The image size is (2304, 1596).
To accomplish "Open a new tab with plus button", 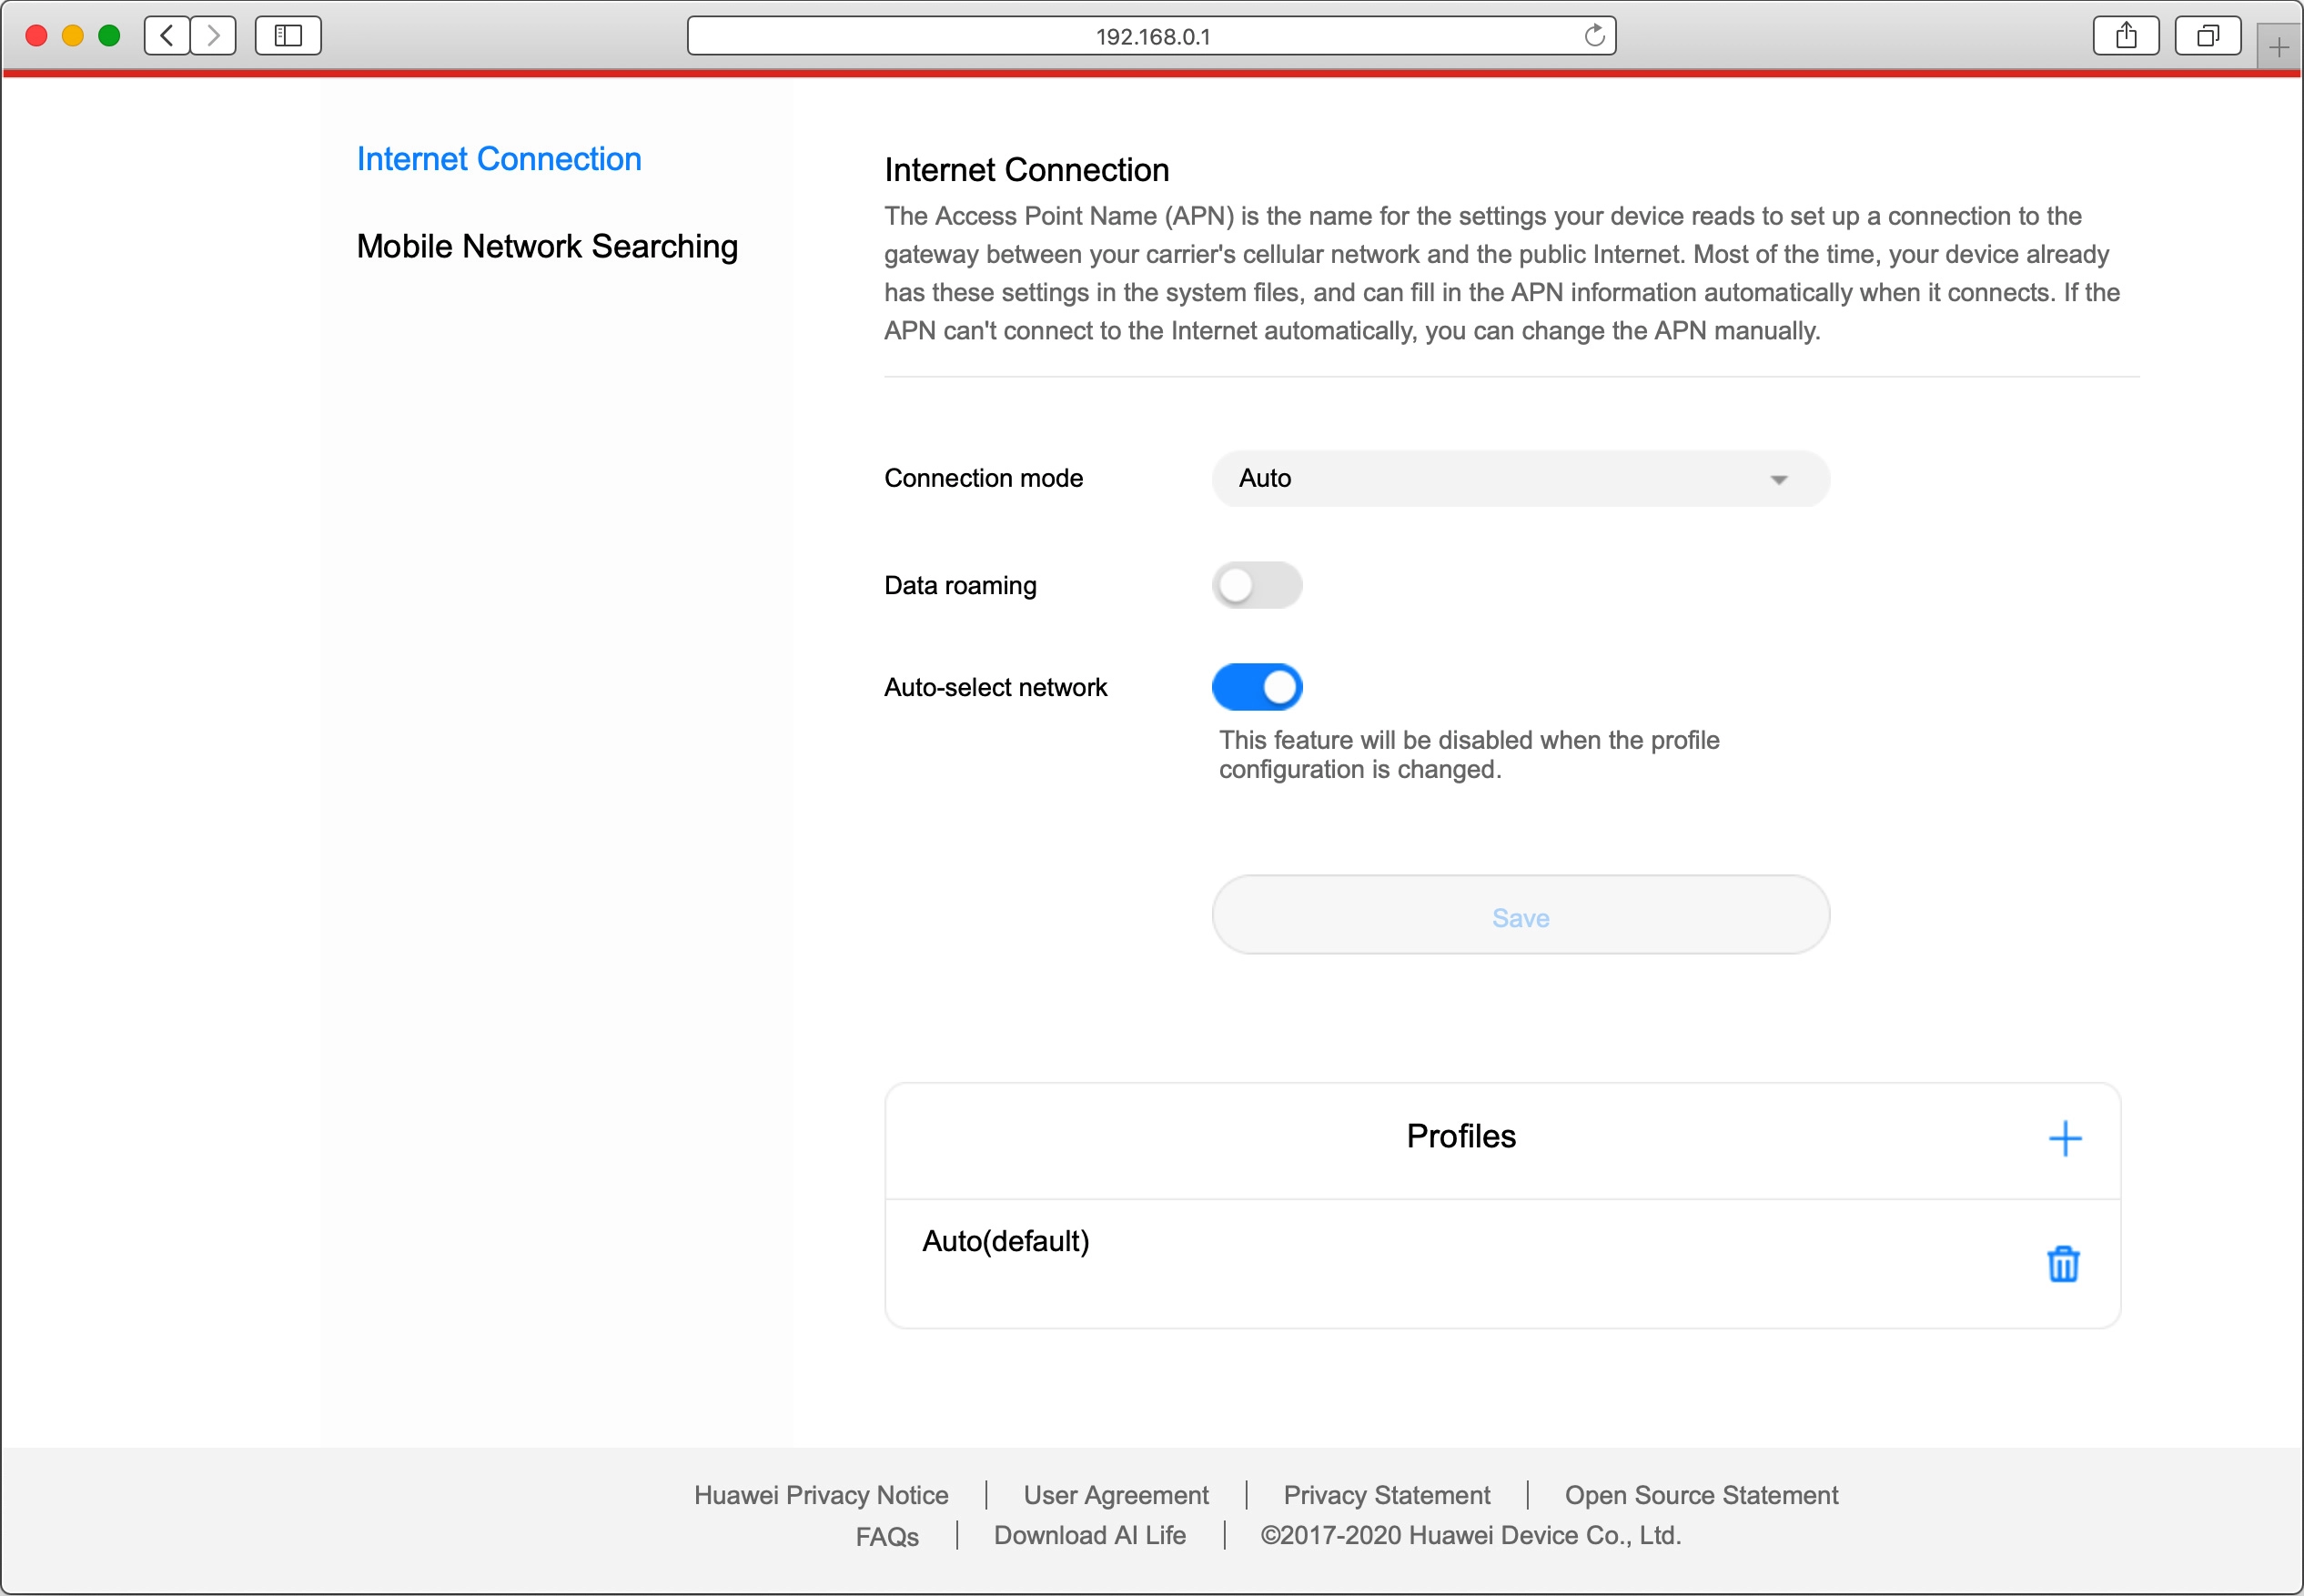I will (x=2278, y=47).
